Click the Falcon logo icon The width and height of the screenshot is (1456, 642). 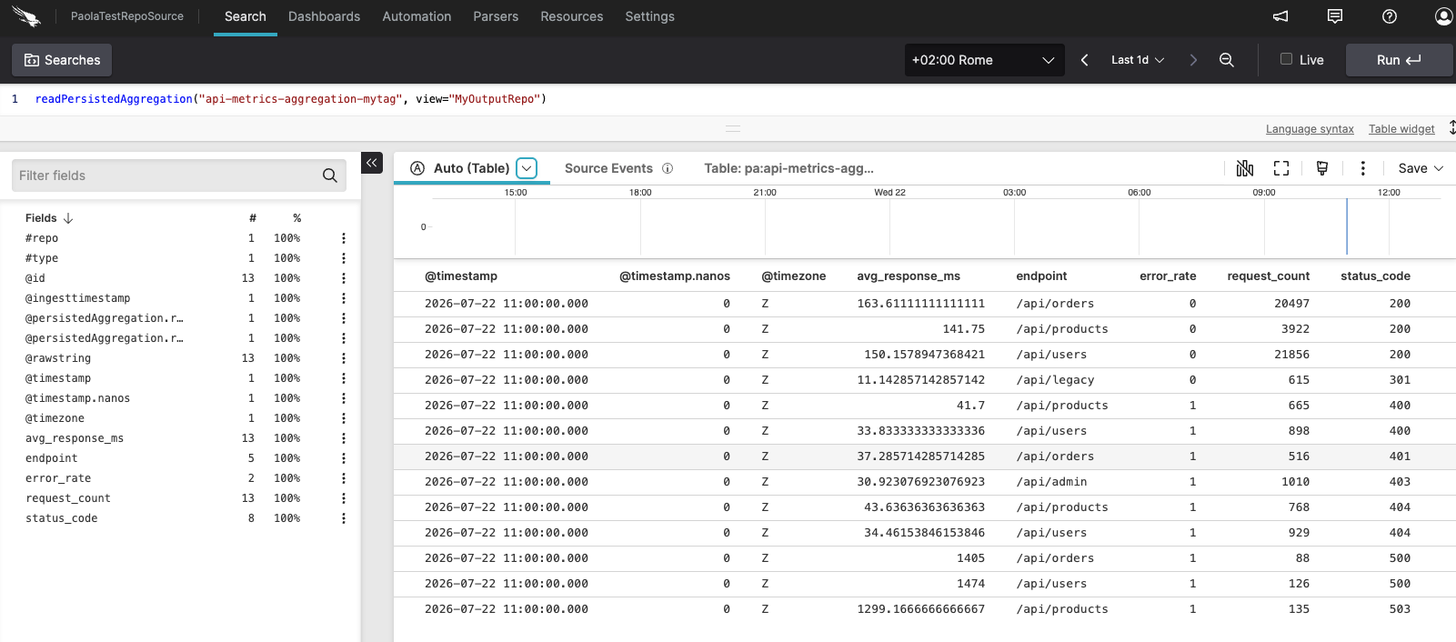click(26, 16)
